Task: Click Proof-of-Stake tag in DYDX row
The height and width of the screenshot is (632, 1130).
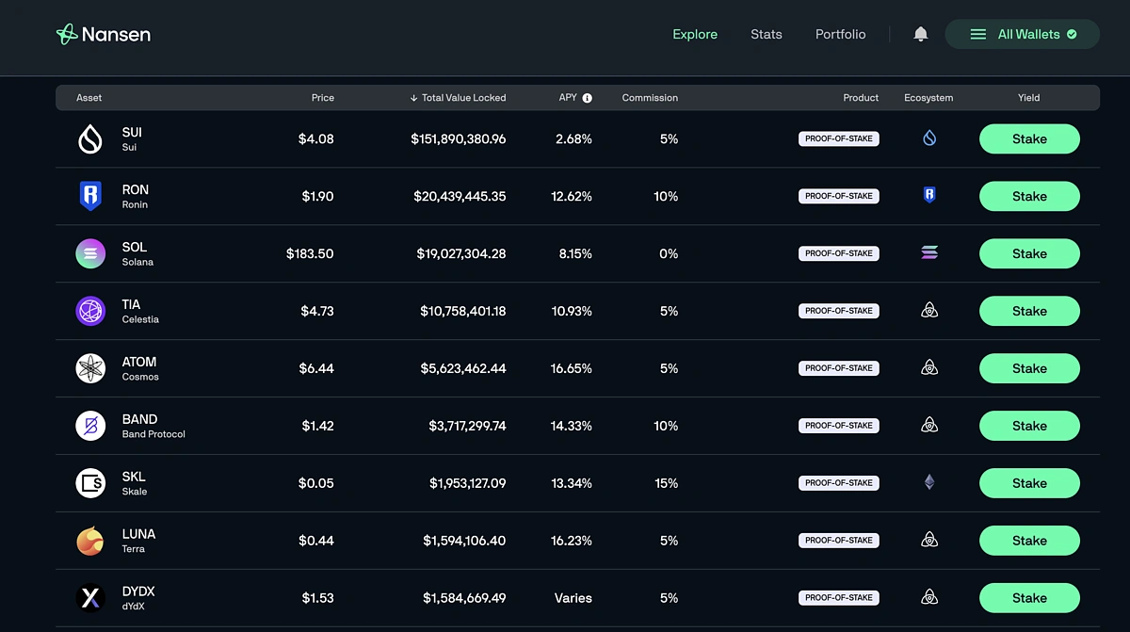Action: point(839,599)
